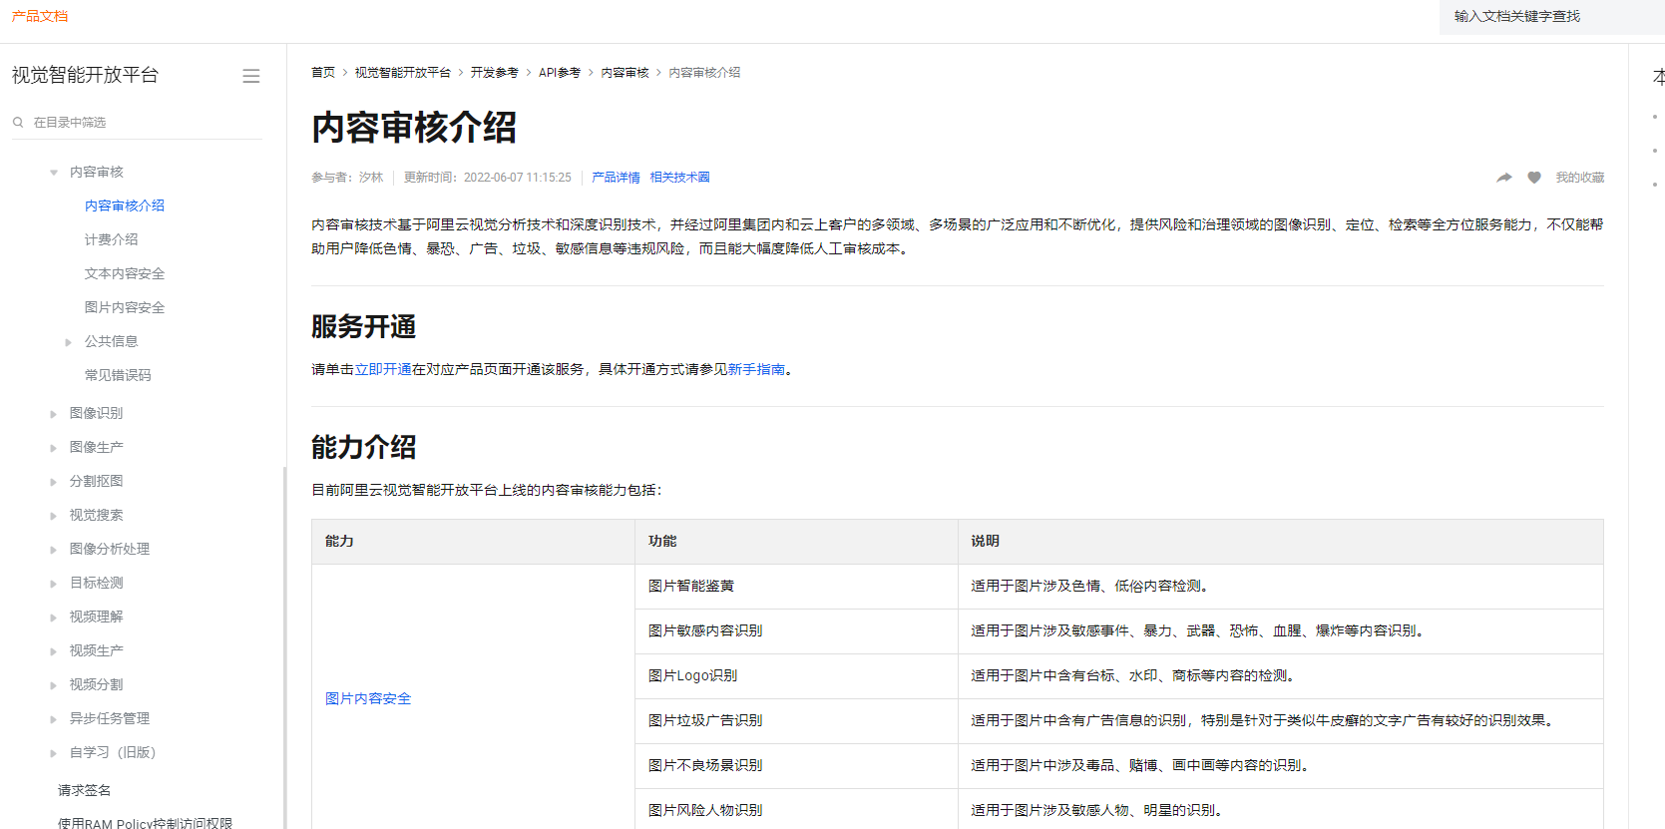Expand the 视觉搜索 section

pos(54,516)
